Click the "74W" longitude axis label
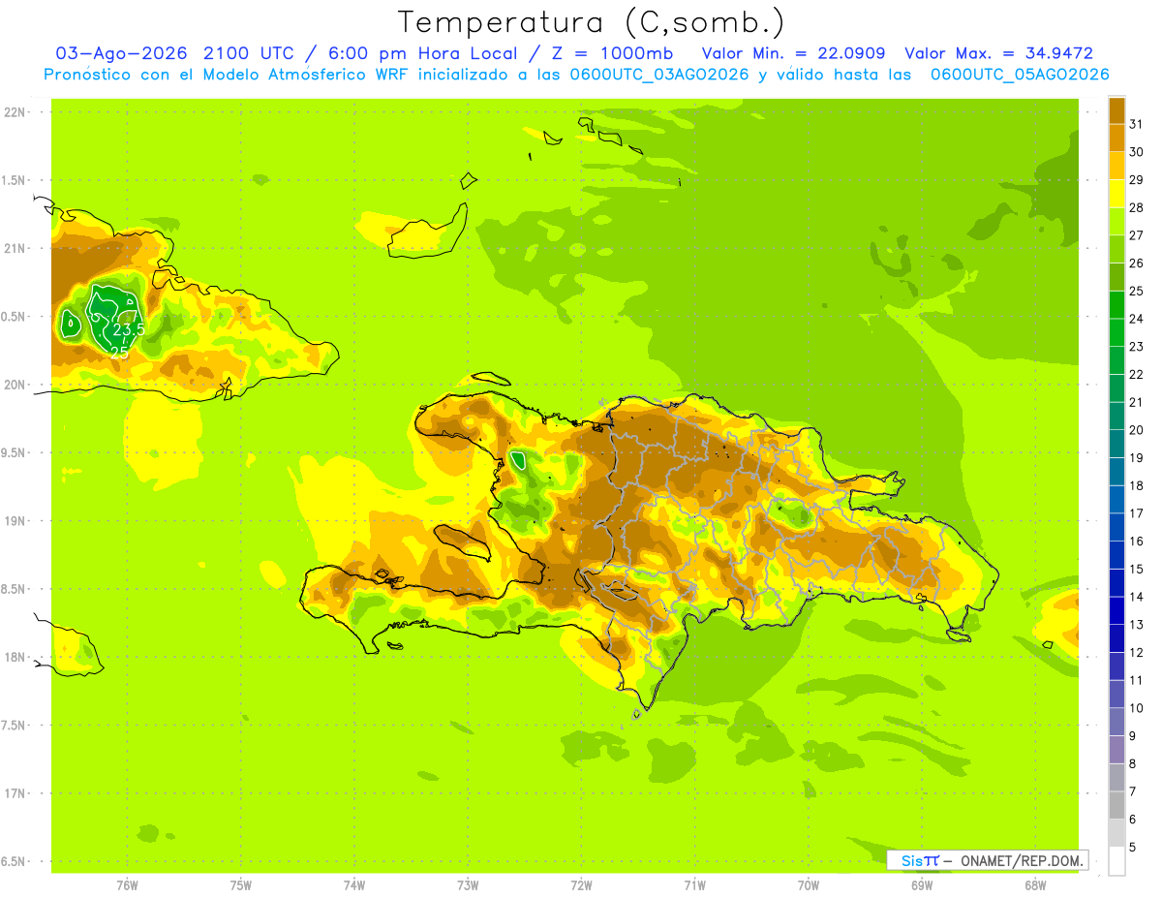Screen dimensions: 1162x898 [x=354, y=885]
